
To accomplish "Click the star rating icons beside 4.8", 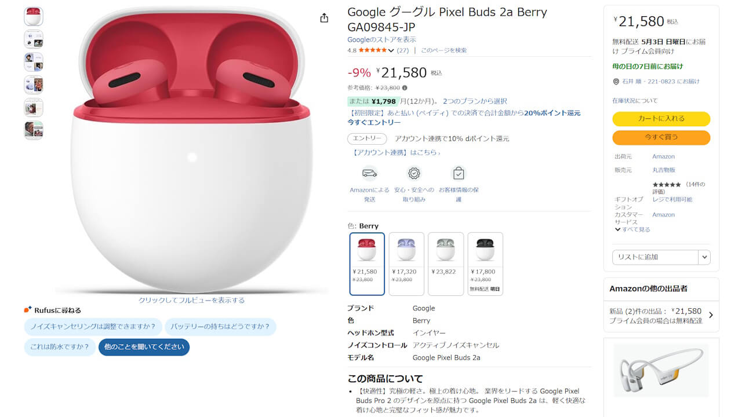I will click(372, 50).
